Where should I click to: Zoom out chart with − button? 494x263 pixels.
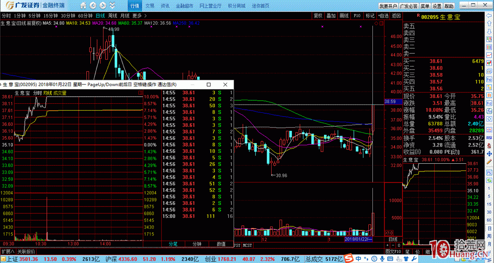point(393,245)
